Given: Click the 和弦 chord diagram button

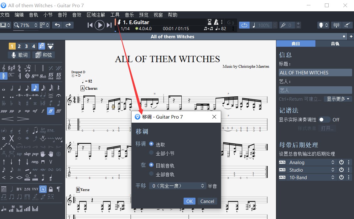Looking at the screenshot, I should 44,55.
